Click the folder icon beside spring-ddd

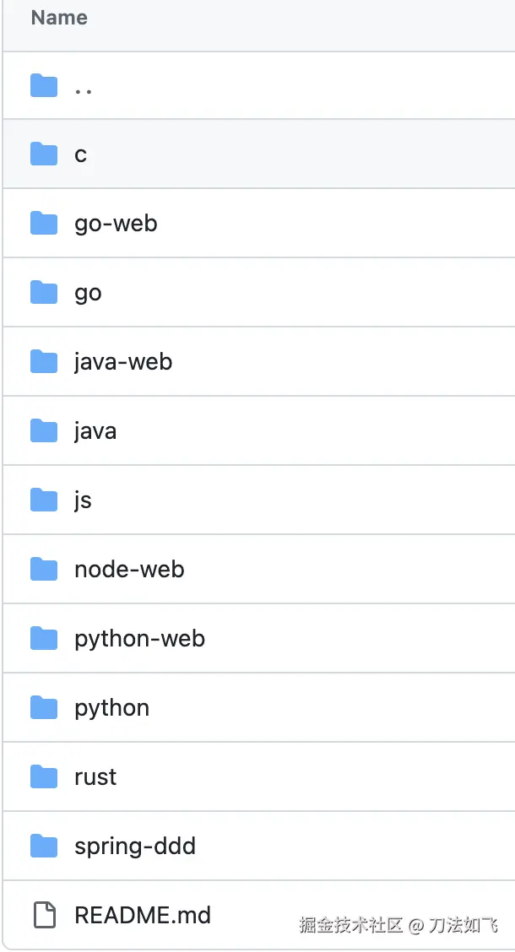(44, 847)
